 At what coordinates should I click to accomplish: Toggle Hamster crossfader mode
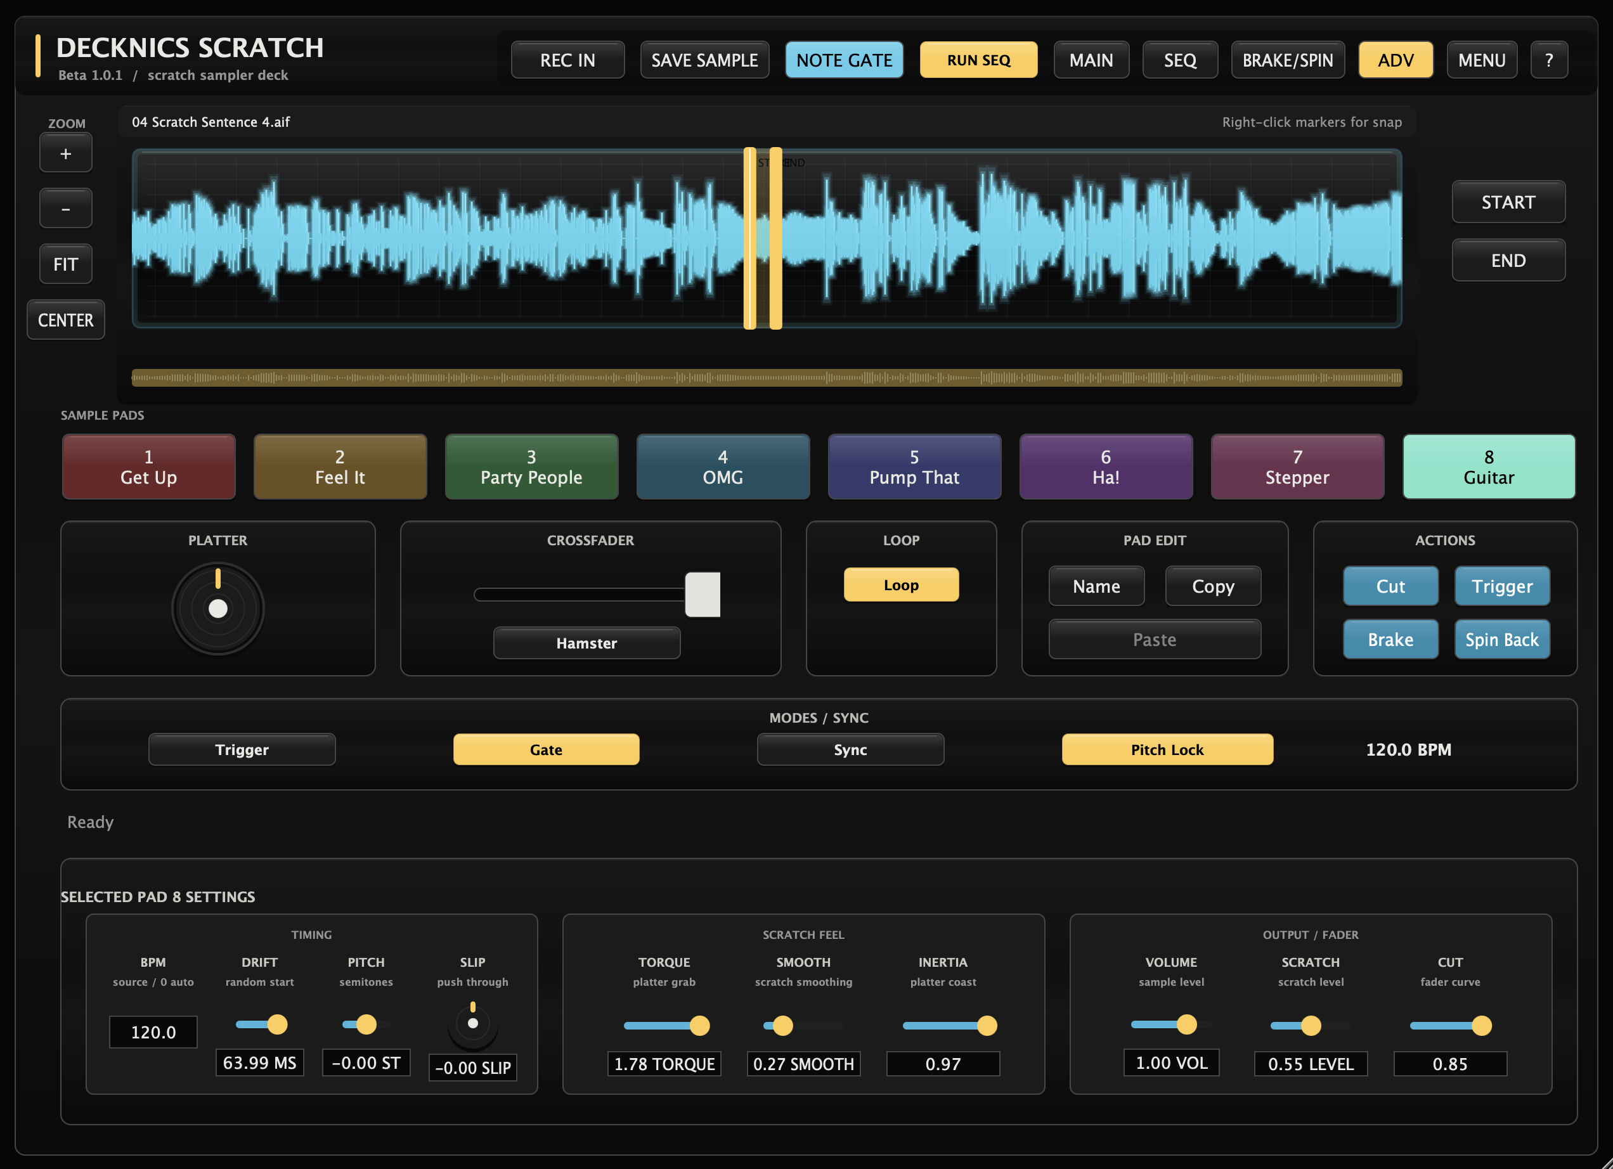pos(586,643)
